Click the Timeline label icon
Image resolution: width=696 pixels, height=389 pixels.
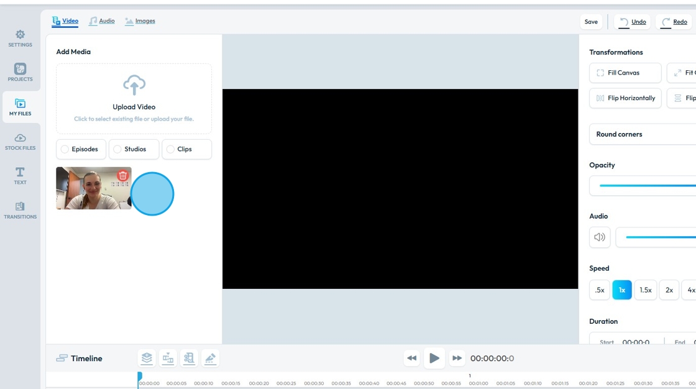(x=62, y=358)
